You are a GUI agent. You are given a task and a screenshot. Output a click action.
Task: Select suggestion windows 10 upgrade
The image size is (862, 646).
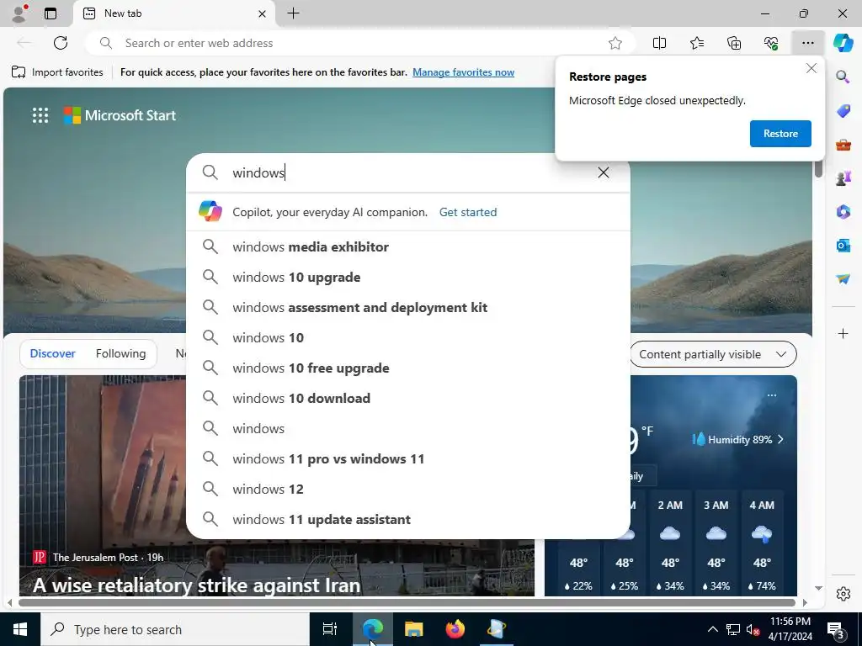point(408,277)
